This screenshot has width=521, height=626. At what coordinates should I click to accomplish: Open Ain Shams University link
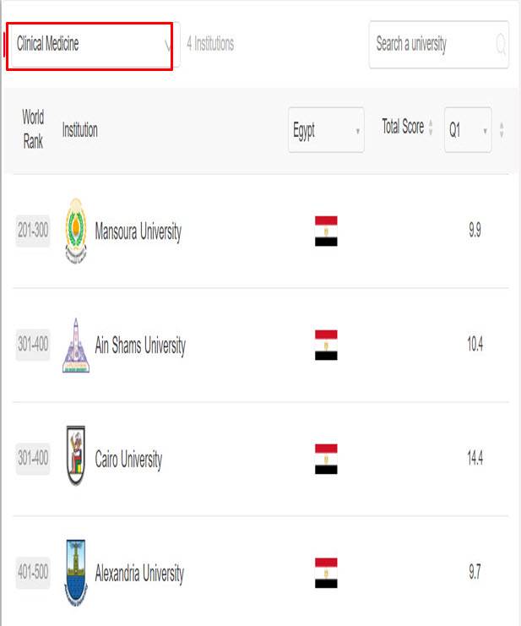pos(140,346)
